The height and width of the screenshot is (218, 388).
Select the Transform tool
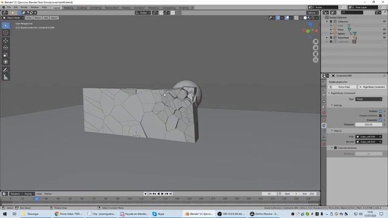tap(5, 62)
